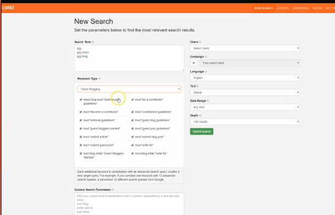This screenshot has height=215, width=335.
Task: Expand the 100 results depth dropdown
Action: click(x=245, y=122)
